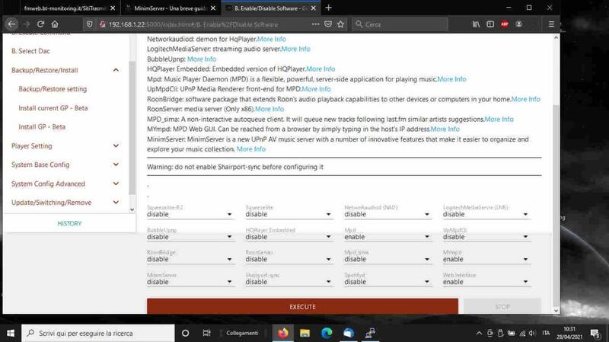Viewport: 609px width, 342px height.
Task: Launch Microsoft Edge from the taskbar
Action: click(327, 333)
